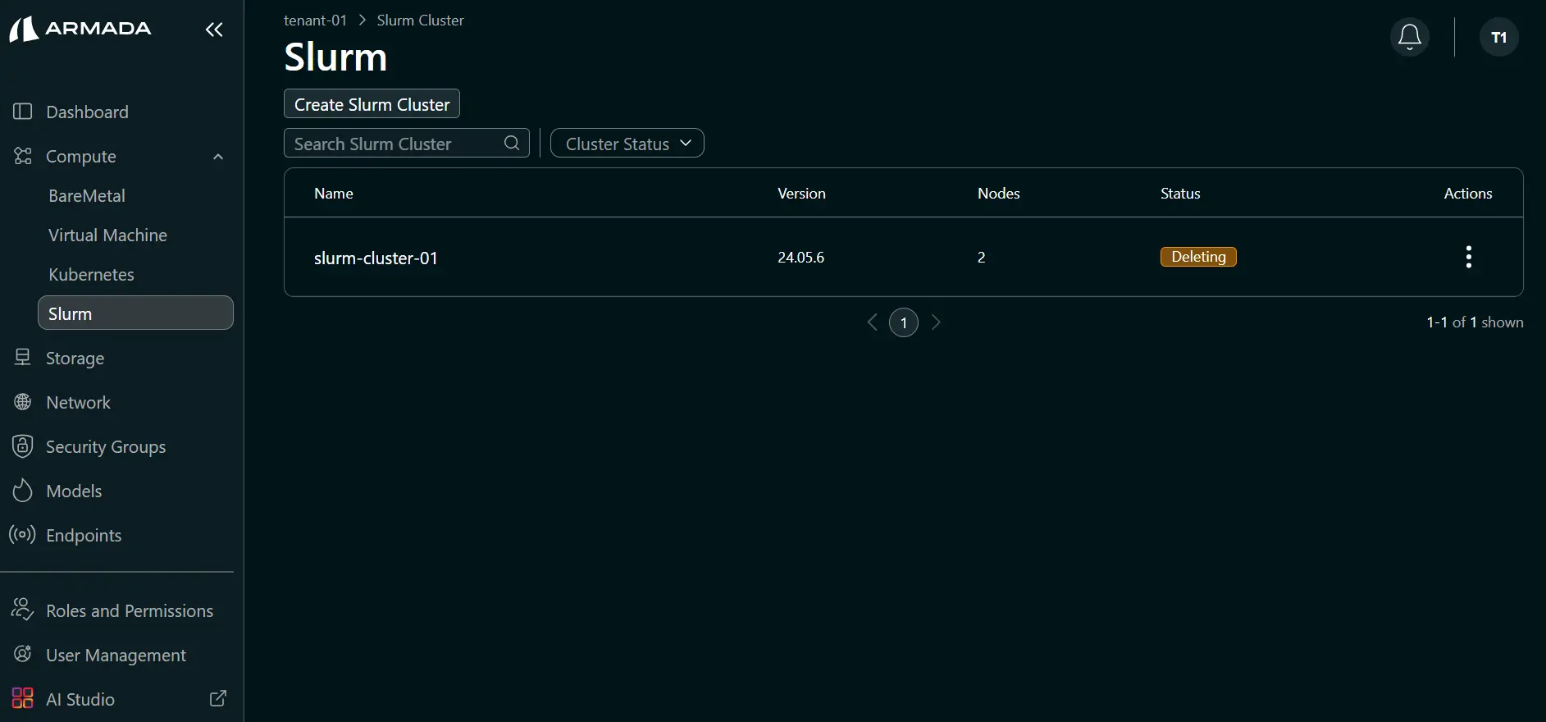The image size is (1546, 722).
Task: Click the Compute nodes icon
Action: point(23,156)
